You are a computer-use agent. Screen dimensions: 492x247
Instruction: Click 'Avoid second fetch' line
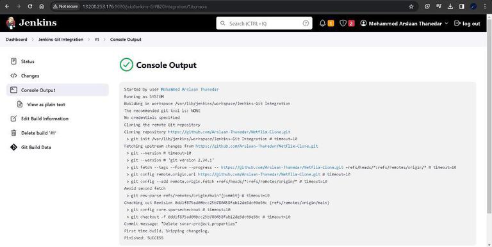(x=145, y=188)
